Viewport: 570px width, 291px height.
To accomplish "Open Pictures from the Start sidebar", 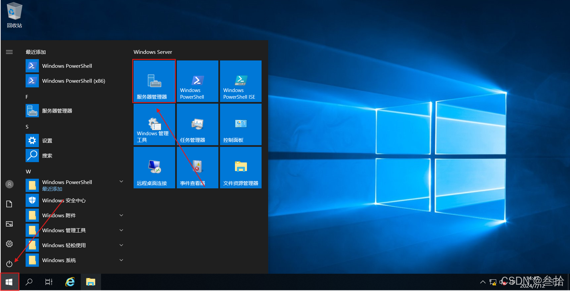I will 9,224.
